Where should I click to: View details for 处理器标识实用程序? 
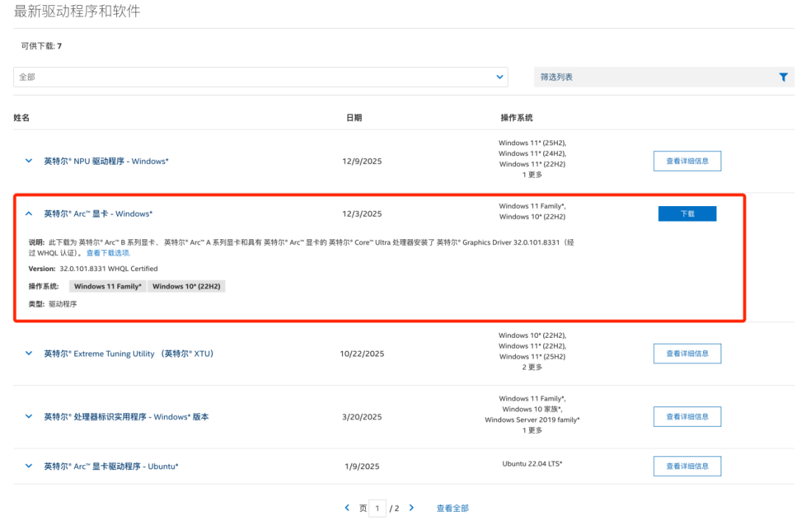point(687,417)
